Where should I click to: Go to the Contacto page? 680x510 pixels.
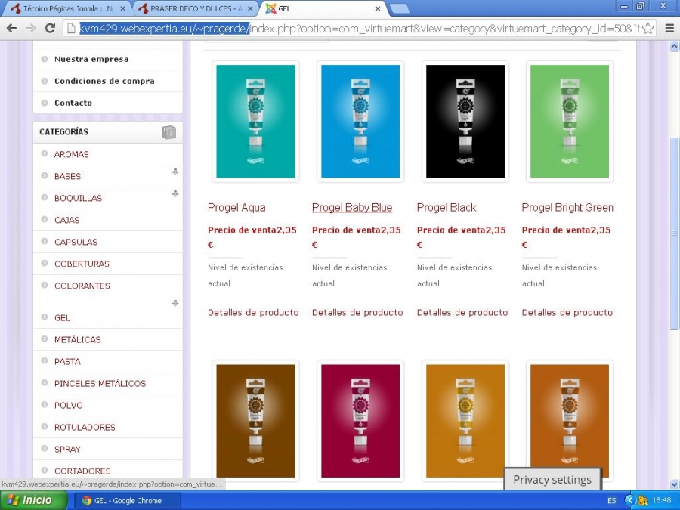coord(73,104)
